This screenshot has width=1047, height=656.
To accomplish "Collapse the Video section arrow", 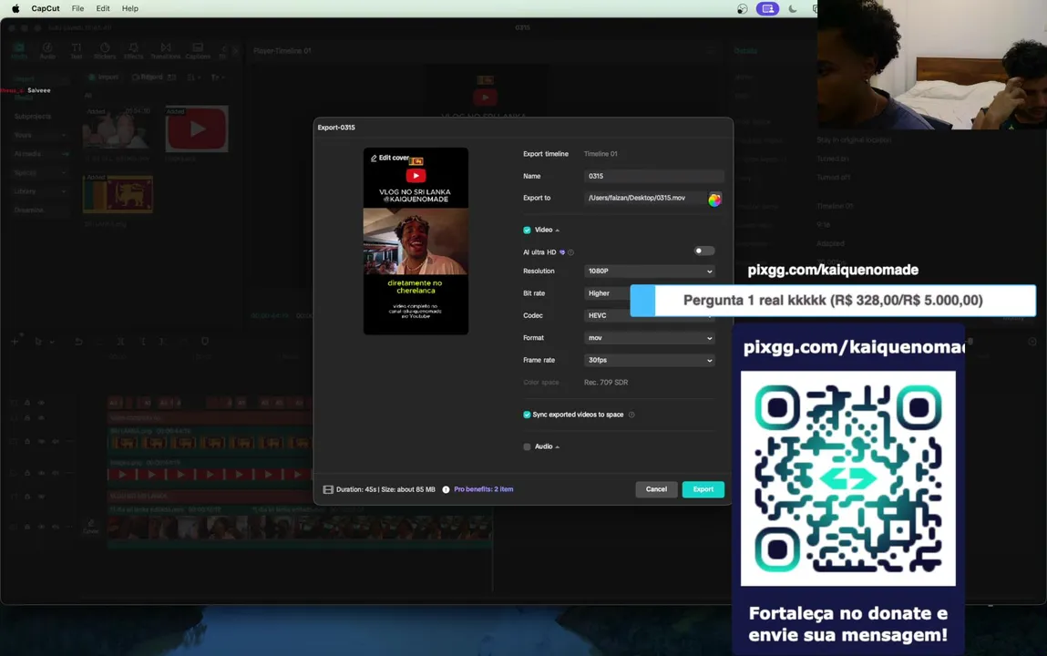I will (x=558, y=231).
